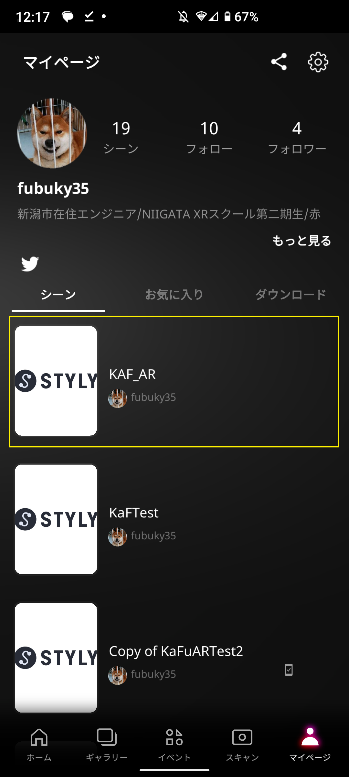This screenshot has width=349, height=777.
Task: Open the Twitter bird link icon
Action: coord(30,264)
